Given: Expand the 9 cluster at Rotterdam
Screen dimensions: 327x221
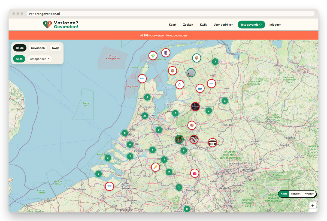Looking at the screenshot, I should click(130, 145).
